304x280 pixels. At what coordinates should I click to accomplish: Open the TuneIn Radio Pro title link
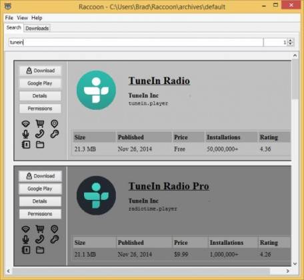[169, 186]
